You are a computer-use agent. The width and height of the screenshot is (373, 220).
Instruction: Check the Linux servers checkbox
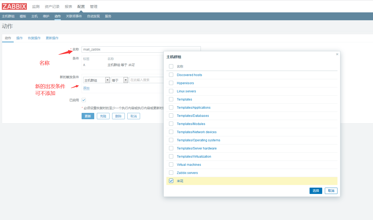click(171, 91)
